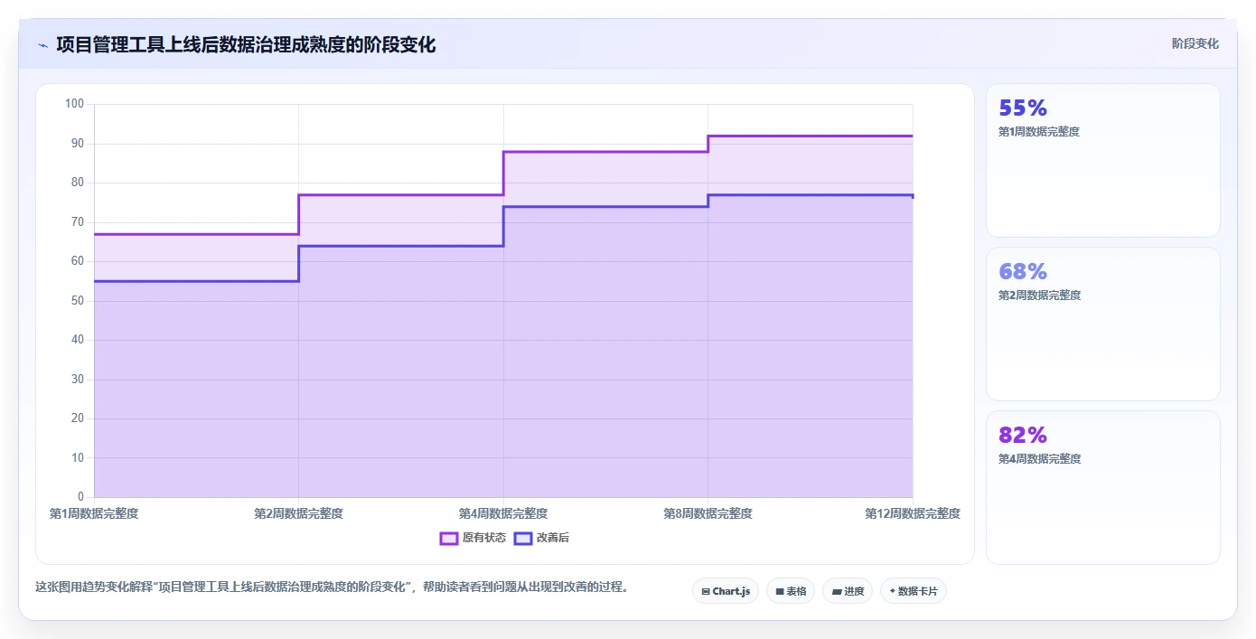
Task: Click the 82% value text
Action: (x=1023, y=435)
